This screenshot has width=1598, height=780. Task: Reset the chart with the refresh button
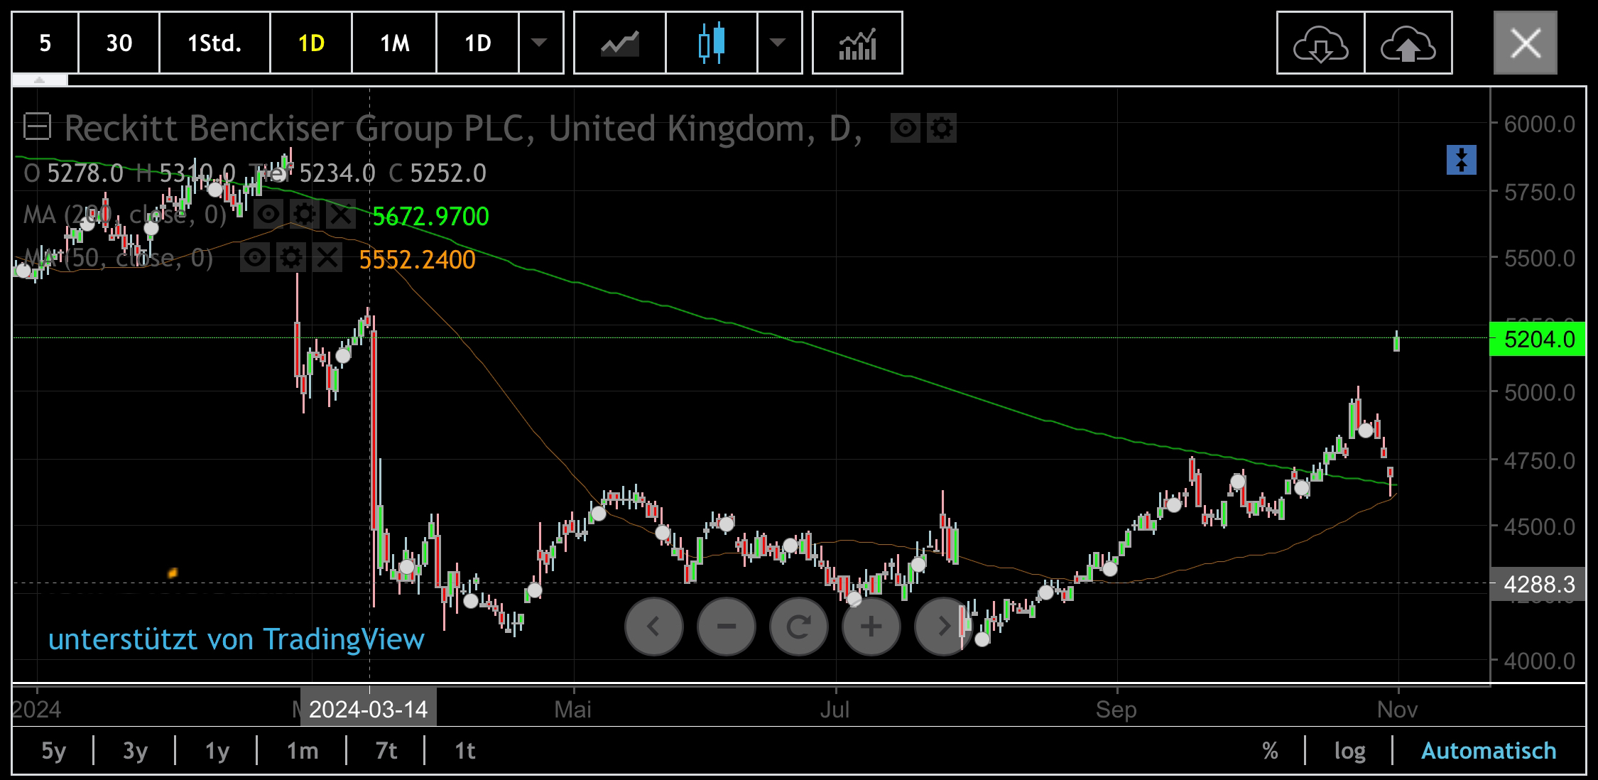pos(798,627)
